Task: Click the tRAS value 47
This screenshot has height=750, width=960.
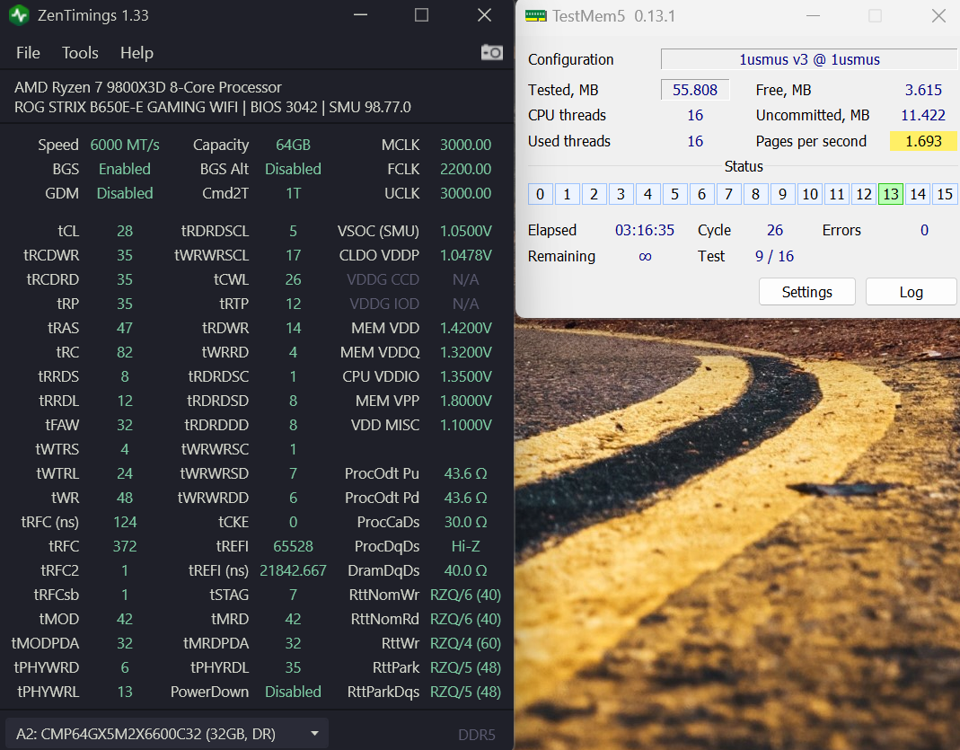Action: (x=125, y=328)
